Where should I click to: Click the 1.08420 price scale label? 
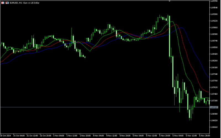pyautogui.click(x=214, y=54)
